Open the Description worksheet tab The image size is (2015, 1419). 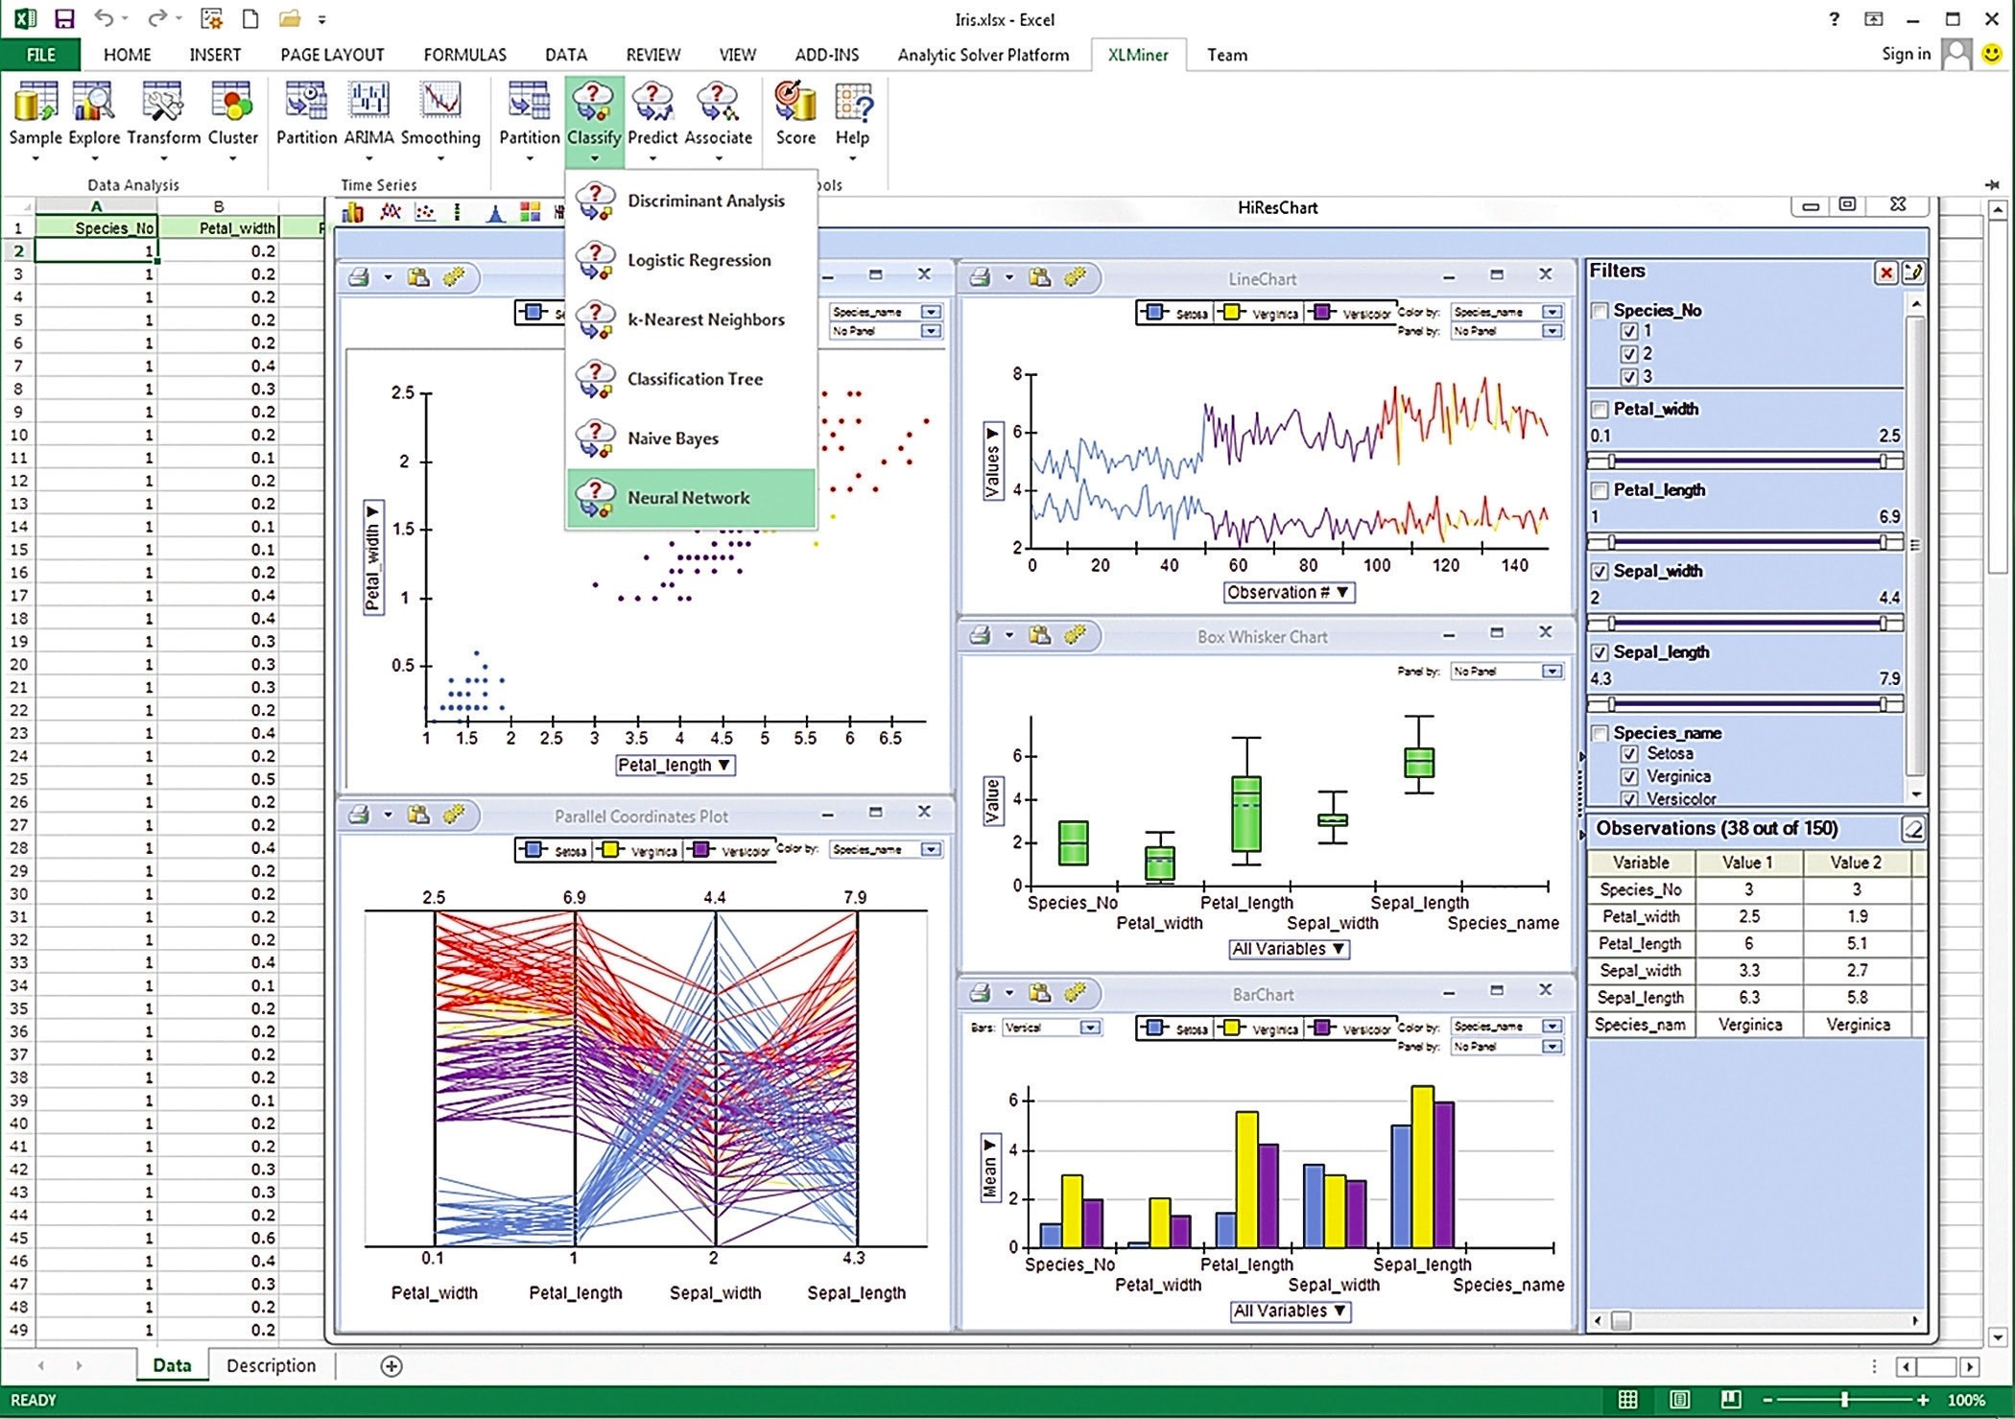[x=271, y=1365]
